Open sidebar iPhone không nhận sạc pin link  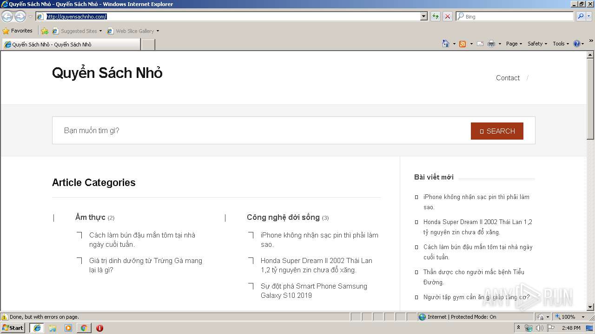pyautogui.click(x=476, y=202)
